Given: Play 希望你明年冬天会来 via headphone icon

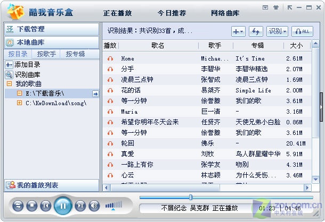Looking at the screenshot, I should 110,122.
